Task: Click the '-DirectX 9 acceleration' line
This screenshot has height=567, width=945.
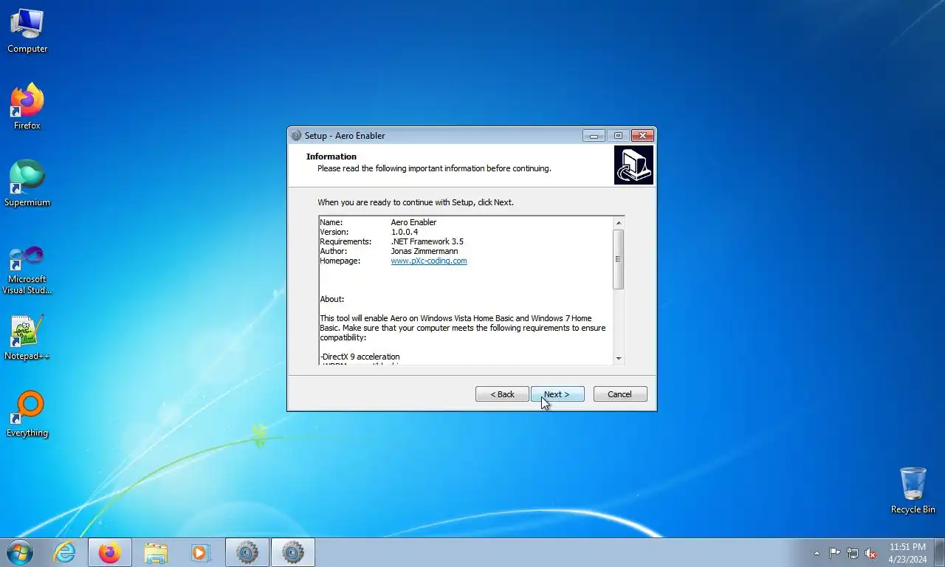Action: pyautogui.click(x=360, y=357)
